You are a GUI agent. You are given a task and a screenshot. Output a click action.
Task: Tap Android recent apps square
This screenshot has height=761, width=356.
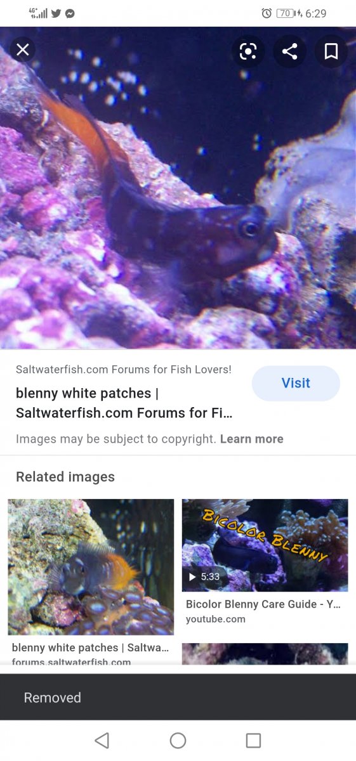point(253,740)
